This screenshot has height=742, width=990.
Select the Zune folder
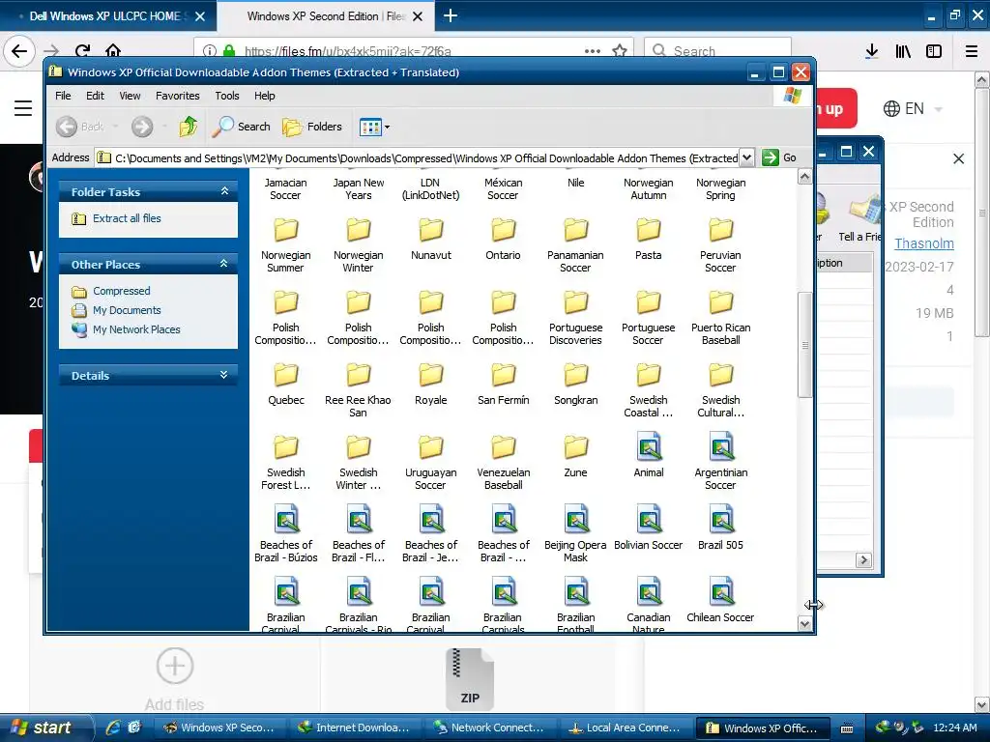(576, 457)
